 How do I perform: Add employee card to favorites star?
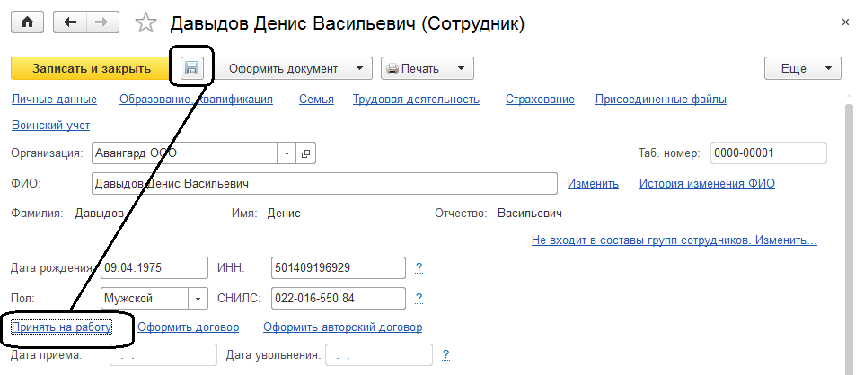click(145, 23)
